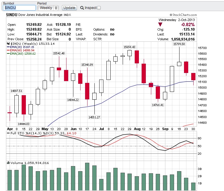Click the 15542.40 price label
The image size is (224, 191).
tap(59, 53)
